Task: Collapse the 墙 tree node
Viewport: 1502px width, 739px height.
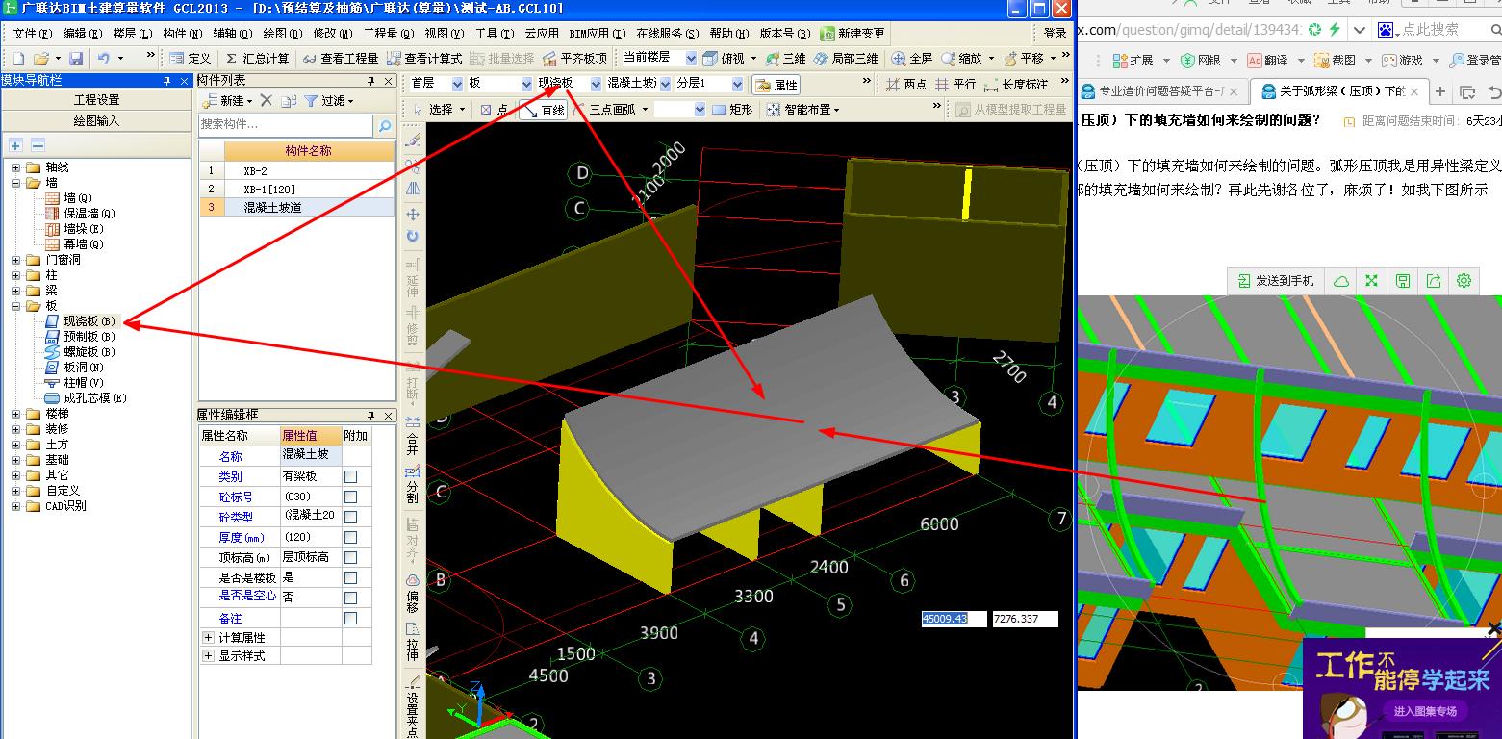Action: tap(15, 183)
